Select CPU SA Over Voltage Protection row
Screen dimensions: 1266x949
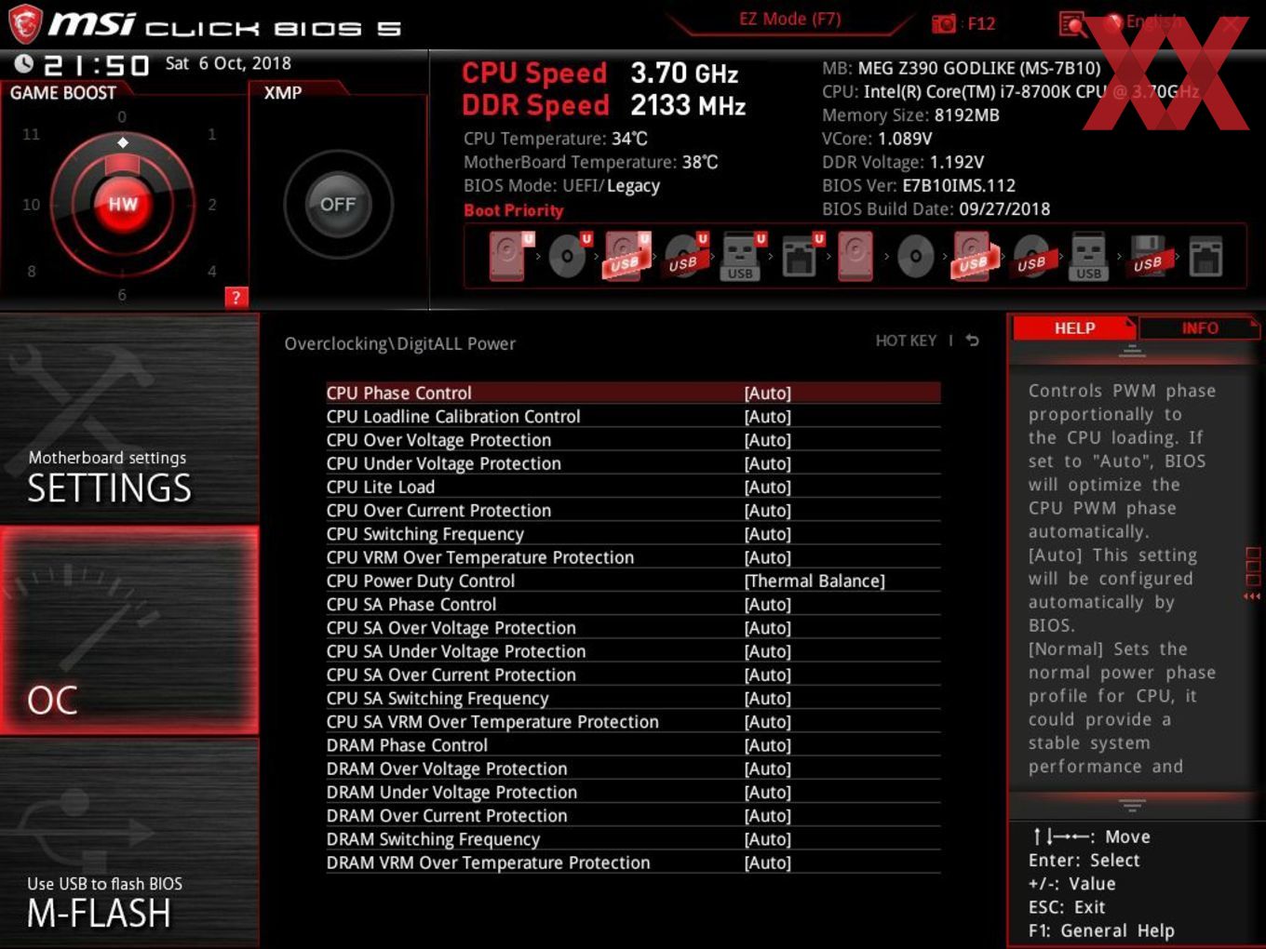point(633,628)
